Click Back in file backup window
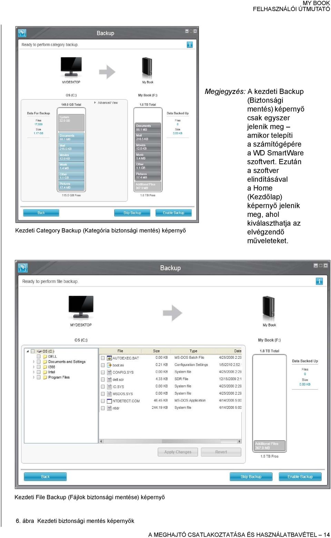 coord(45,477)
